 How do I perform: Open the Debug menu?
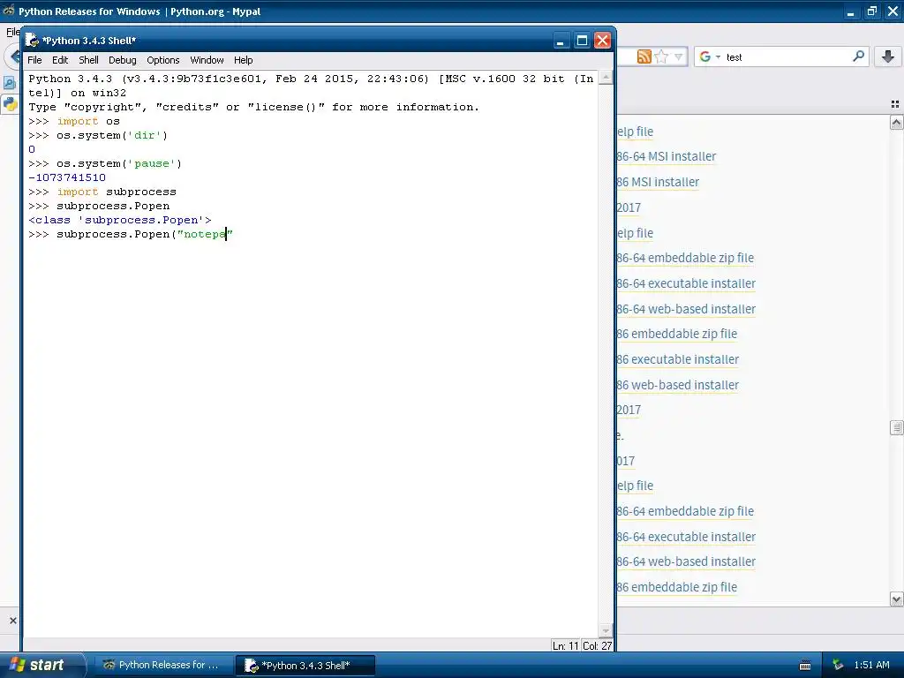coord(122,60)
